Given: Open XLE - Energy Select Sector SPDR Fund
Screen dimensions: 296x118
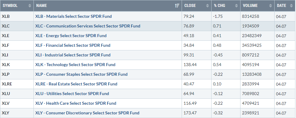Looking at the screenshot, I should pyautogui.click(x=71, y=36).
